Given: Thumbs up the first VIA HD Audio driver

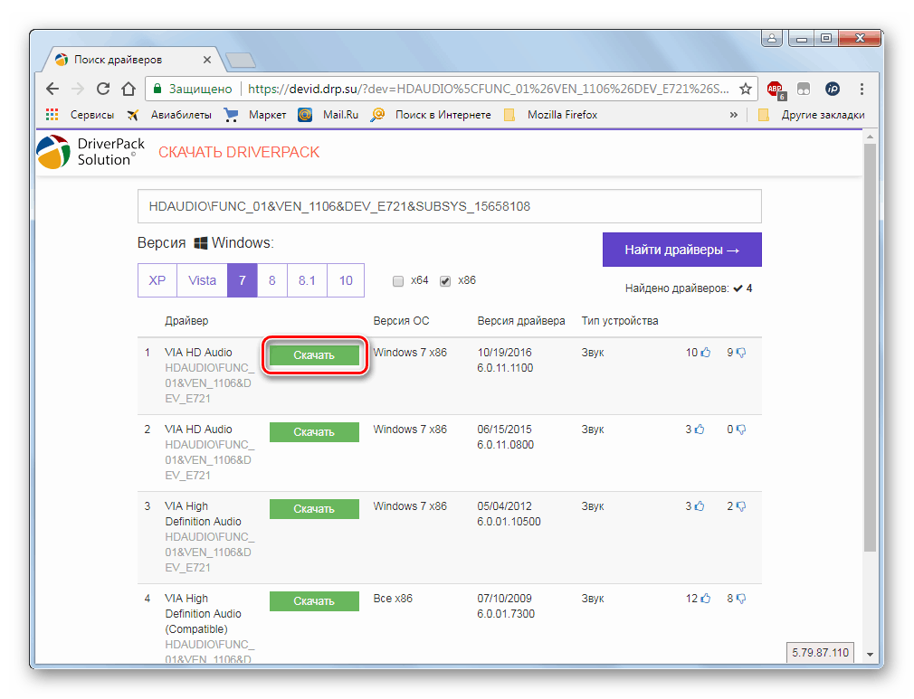Looking at the screenshot, I should click(x=706, y=353).
